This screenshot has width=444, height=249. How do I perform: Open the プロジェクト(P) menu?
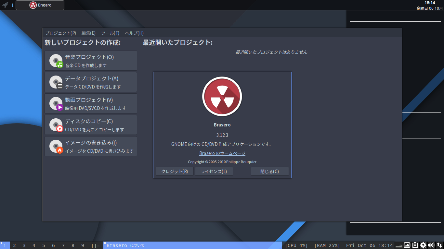pos(61,33)
